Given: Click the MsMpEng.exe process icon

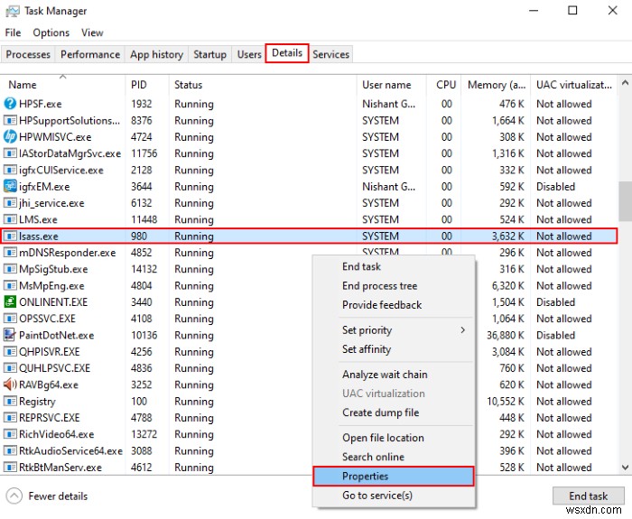Looking at the screenshot, I should coord(10,285).
